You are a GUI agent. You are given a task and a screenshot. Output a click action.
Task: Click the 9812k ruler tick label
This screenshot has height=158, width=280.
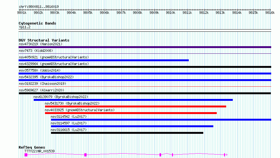point(204,13)
